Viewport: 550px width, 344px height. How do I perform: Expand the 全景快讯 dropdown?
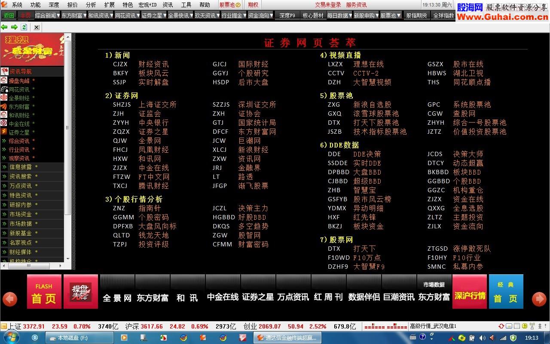(x=191, y=15)
